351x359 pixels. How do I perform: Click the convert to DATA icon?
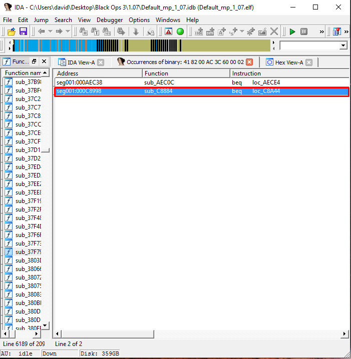click(210, 31)
